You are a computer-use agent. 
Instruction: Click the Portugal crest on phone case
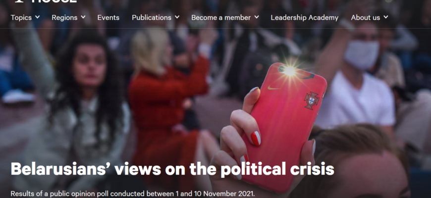[312, 100]
